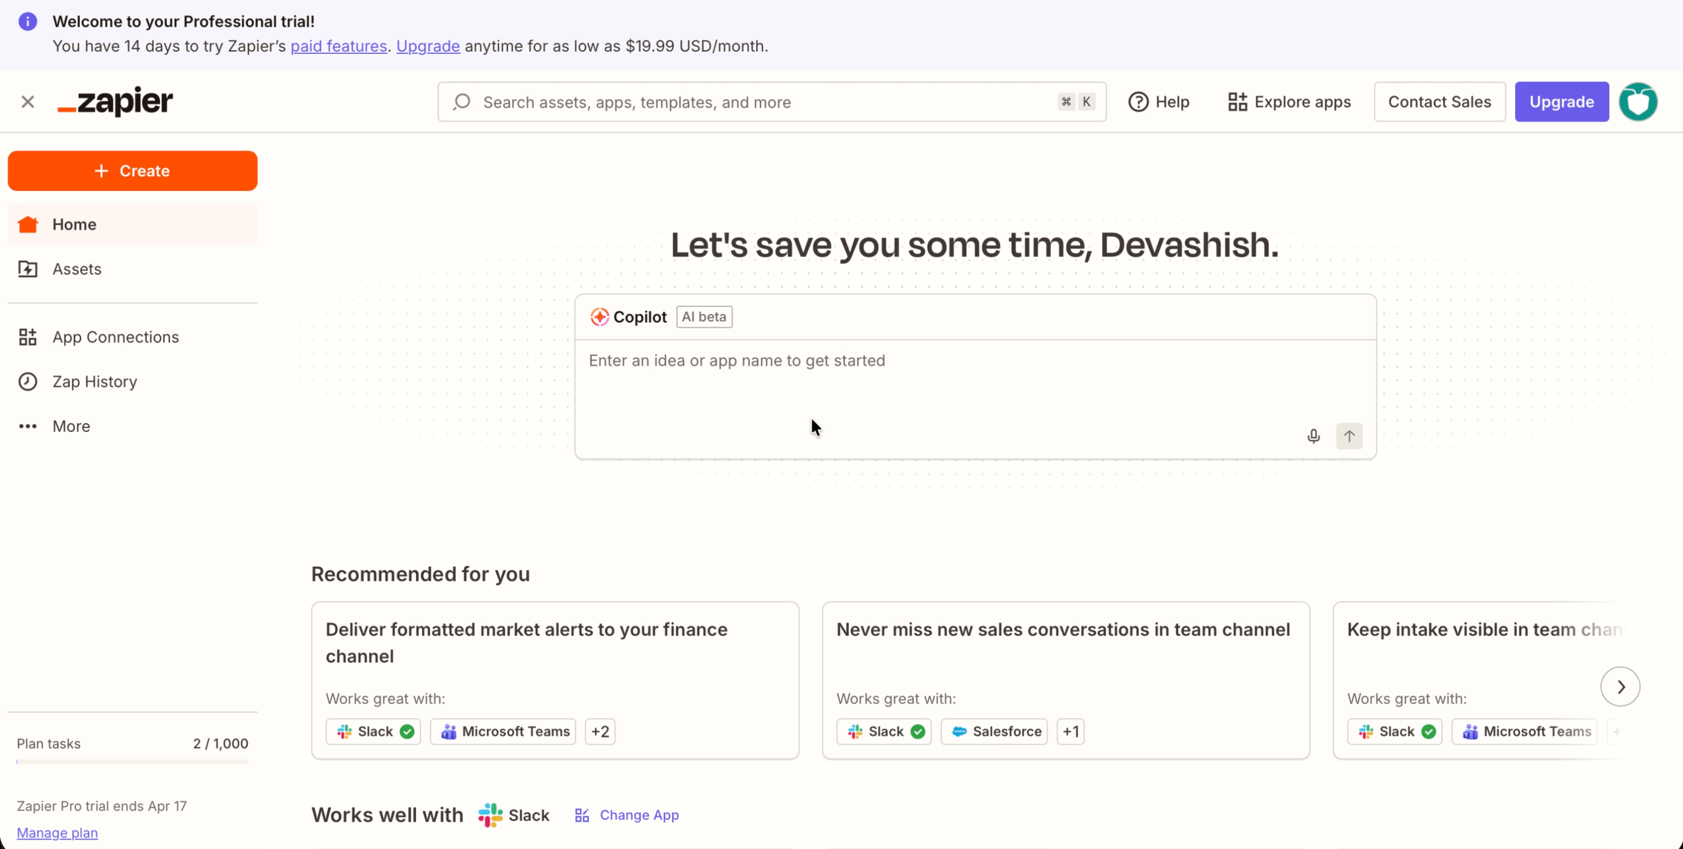Expand the +2 apps on the market alerts card
1683x849 pixels.
click(600, 731)
